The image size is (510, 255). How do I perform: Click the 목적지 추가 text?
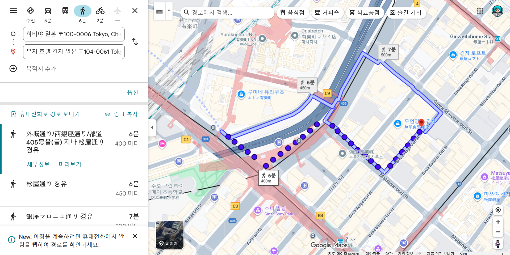(41, 69)
